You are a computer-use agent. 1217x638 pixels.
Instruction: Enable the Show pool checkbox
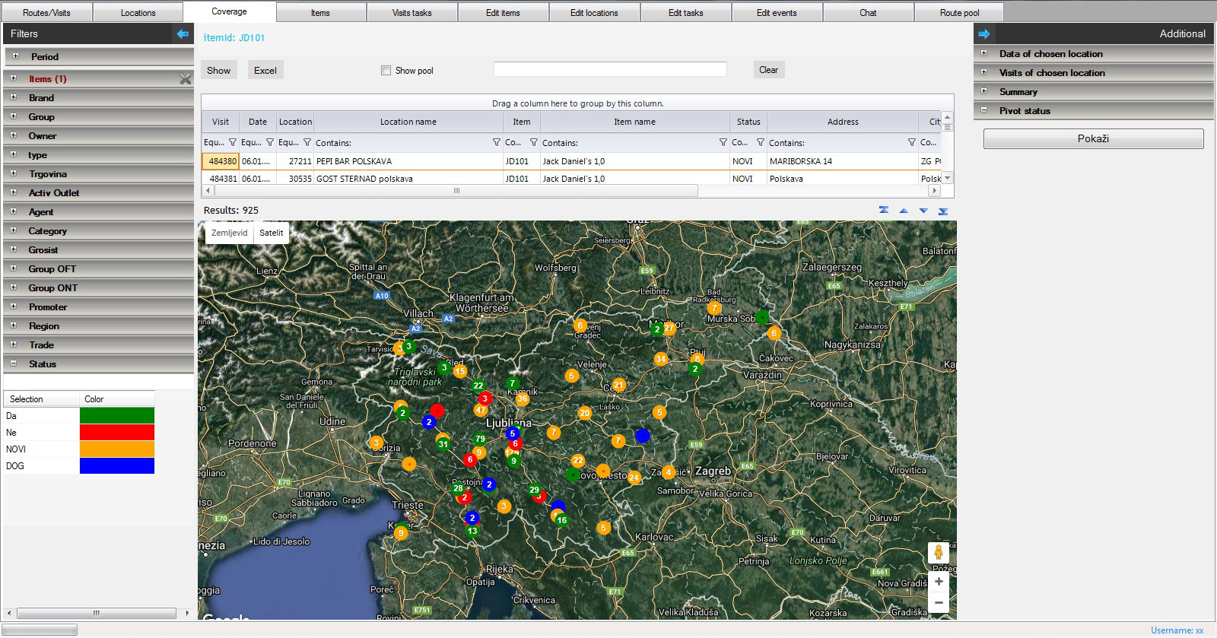click(386, 71)
